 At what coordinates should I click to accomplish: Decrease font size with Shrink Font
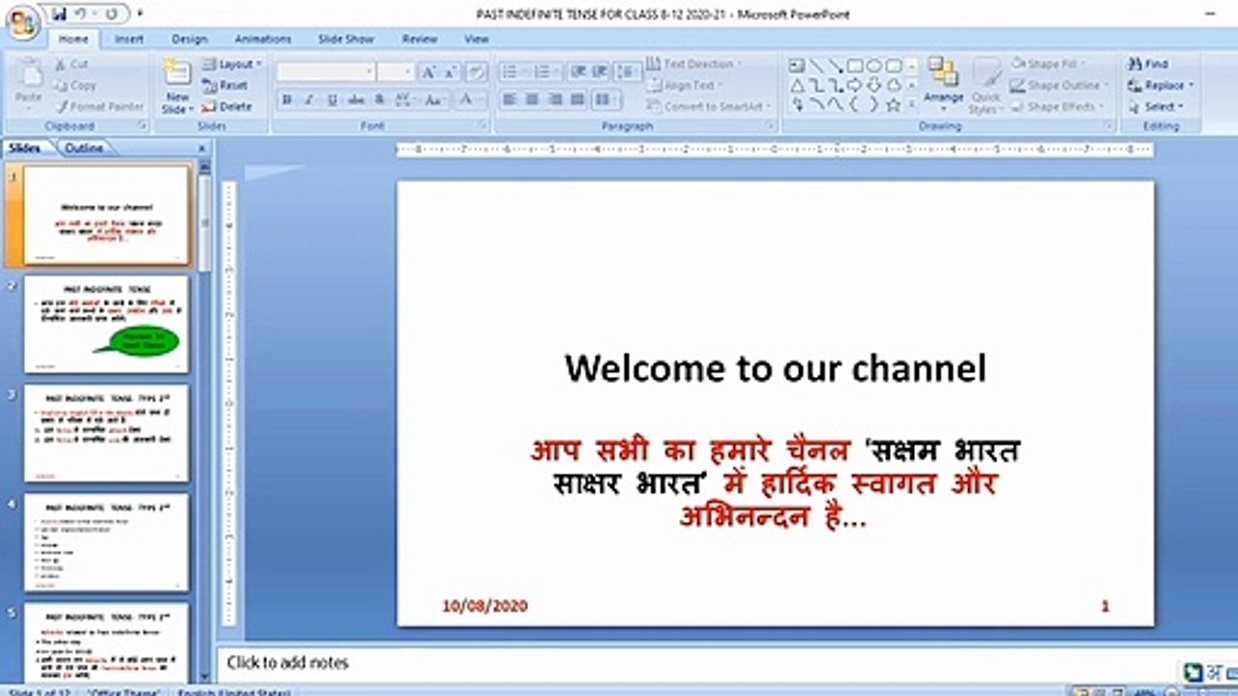point(452,72)
